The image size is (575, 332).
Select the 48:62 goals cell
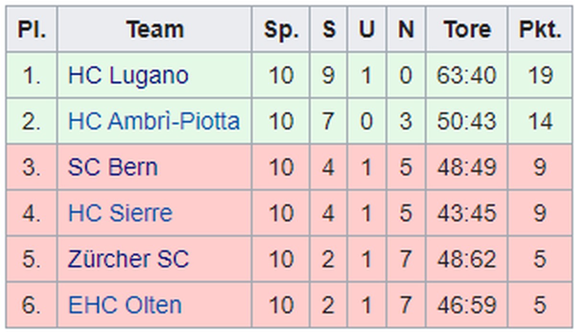[467, 259]
